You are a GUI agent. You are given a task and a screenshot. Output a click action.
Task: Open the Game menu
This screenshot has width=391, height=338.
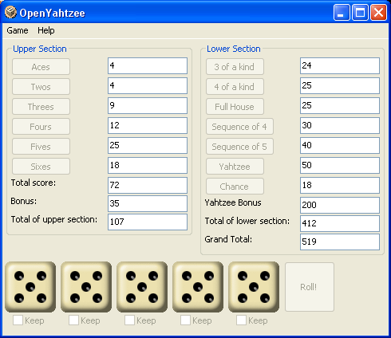tap(18, 30)
